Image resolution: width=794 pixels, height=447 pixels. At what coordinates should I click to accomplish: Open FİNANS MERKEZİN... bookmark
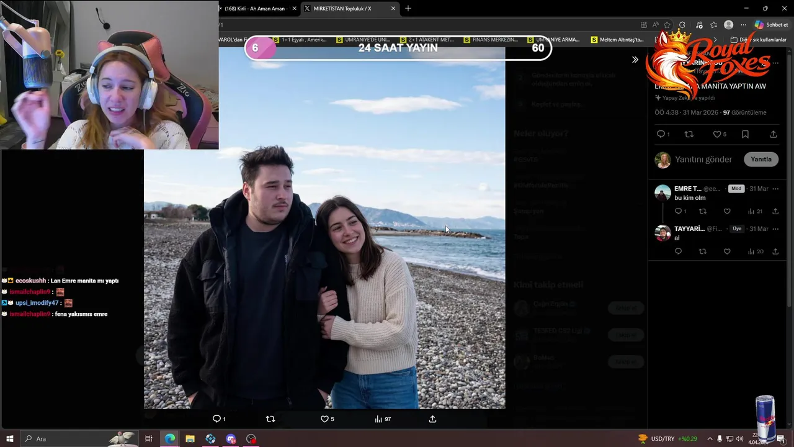490,40
